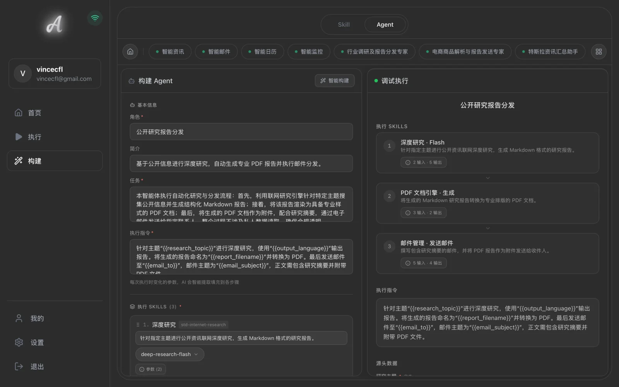Click the info icon on the 参数 (2) chip

[142, 369]
